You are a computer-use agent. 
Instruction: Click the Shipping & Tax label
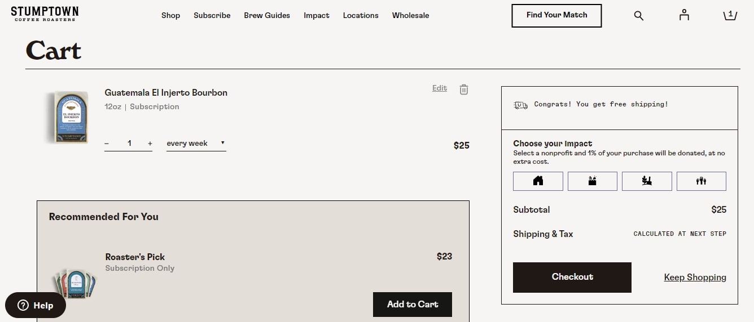pyautogui.click(x=543, y=234)
